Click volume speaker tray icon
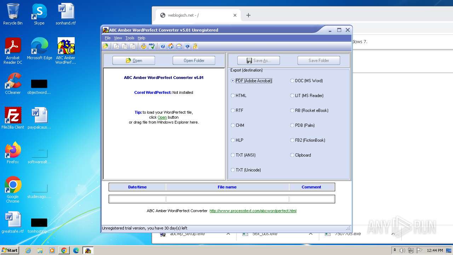The height and width of the screenshot is (255, 453). pos(402,250)
